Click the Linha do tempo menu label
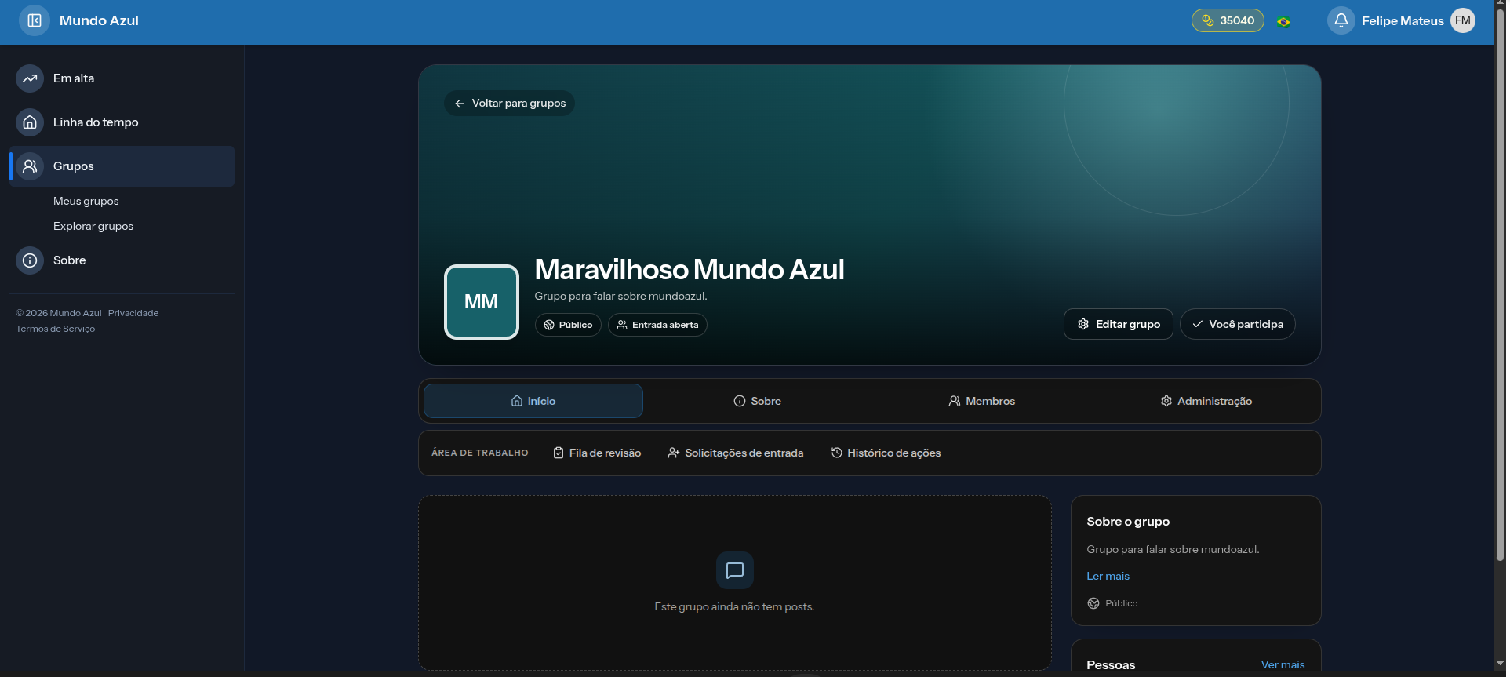The height and width of the screenshot is (677, 1510). point(96,122)
